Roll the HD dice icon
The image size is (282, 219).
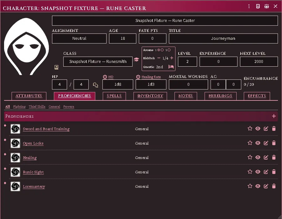(105, 77)
